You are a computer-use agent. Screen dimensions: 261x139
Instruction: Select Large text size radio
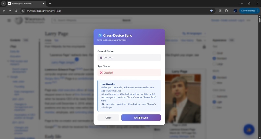(214, 64)
